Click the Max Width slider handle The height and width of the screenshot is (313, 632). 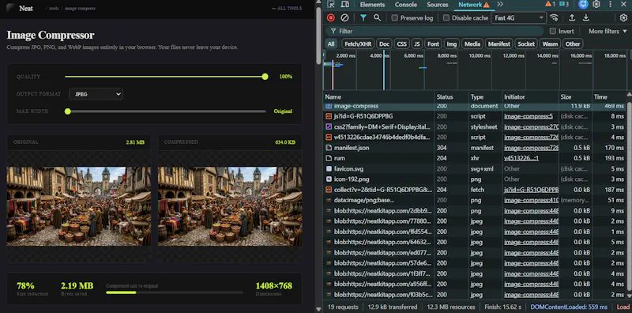tap(68, 111)
